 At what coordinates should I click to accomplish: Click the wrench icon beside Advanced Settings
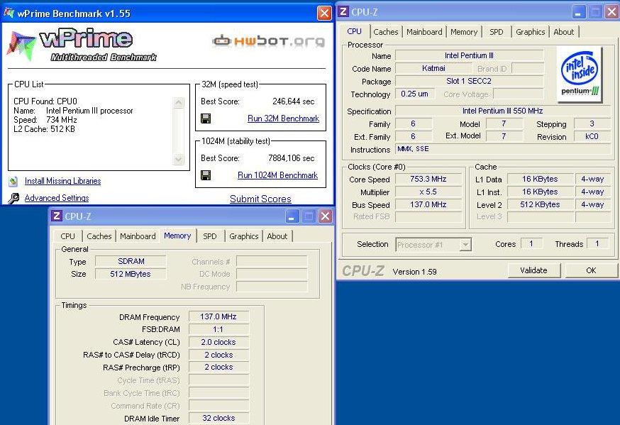[13, 198]
